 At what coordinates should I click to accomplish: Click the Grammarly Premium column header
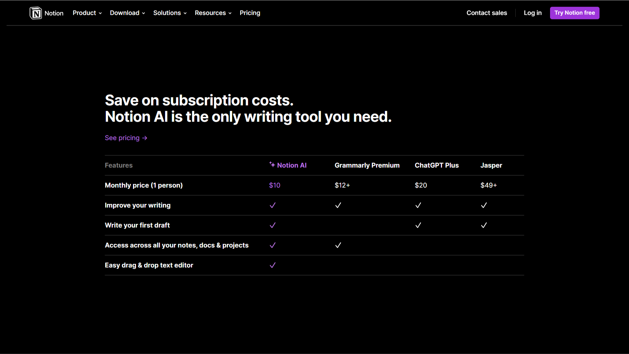(x=367, y=165)
